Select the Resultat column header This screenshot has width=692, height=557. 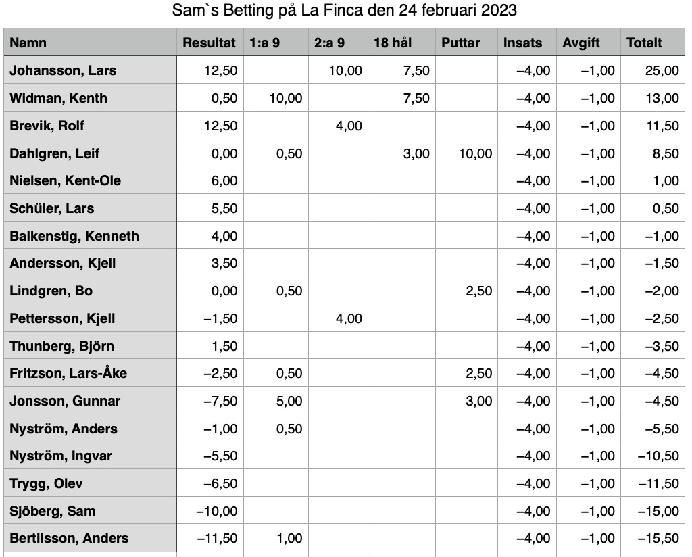point(210,43)
